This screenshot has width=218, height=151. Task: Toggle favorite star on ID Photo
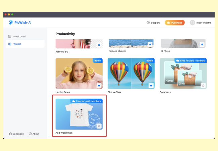coord(202,44)
